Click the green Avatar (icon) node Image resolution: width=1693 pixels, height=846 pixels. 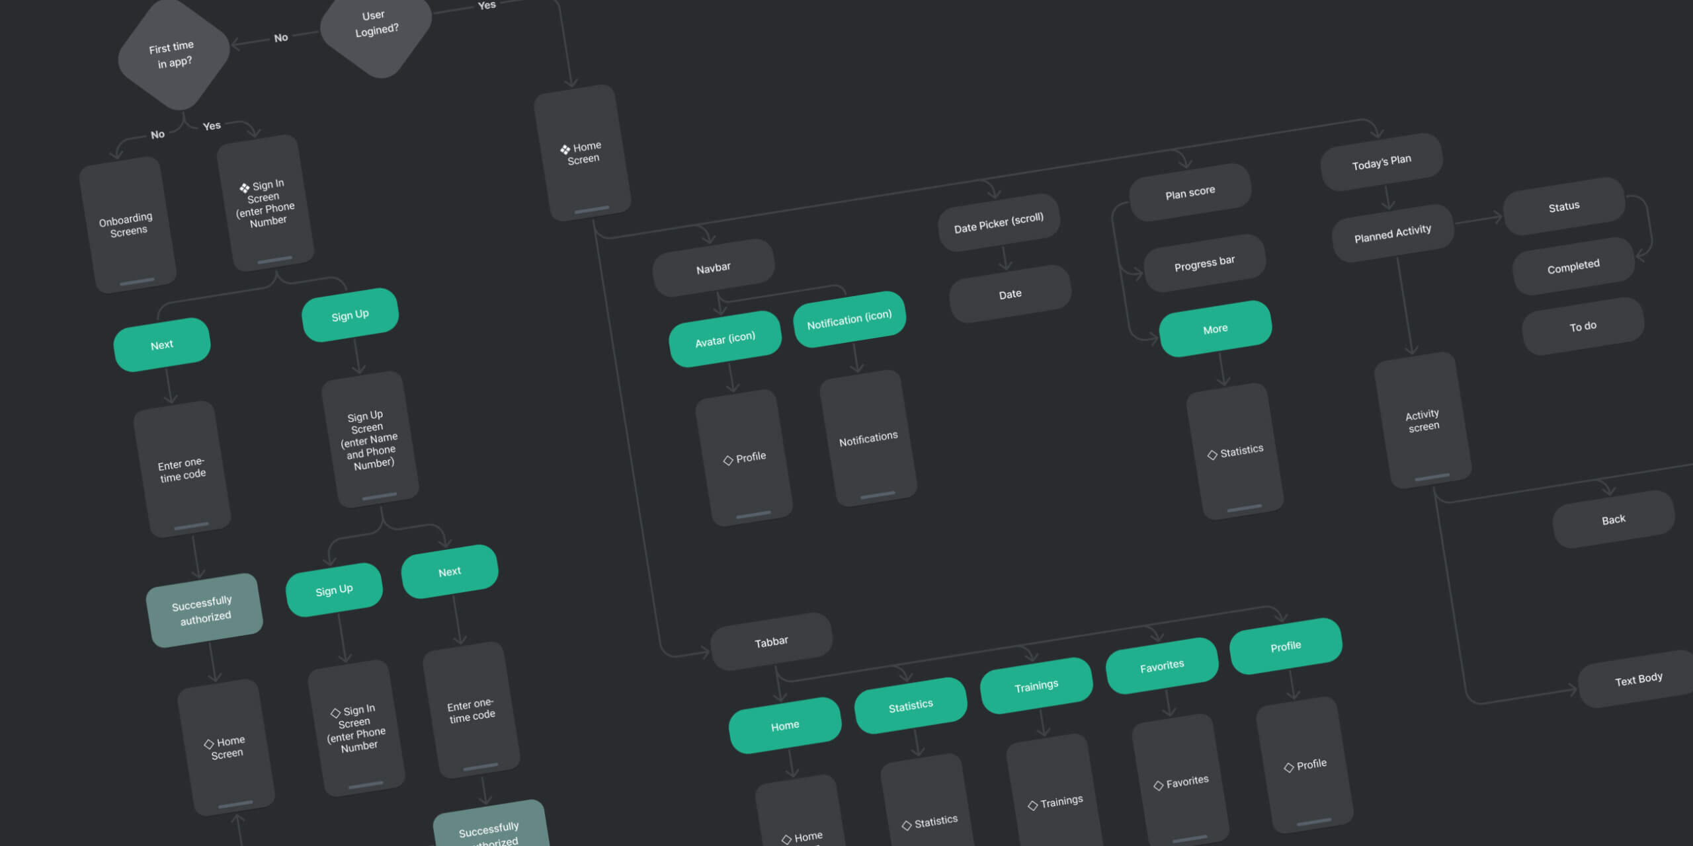(725, 339)
